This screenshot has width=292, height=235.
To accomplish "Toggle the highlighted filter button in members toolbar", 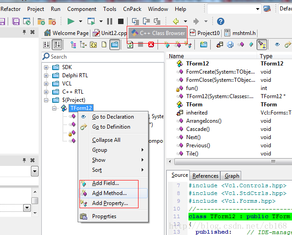I will click(262, 45).
